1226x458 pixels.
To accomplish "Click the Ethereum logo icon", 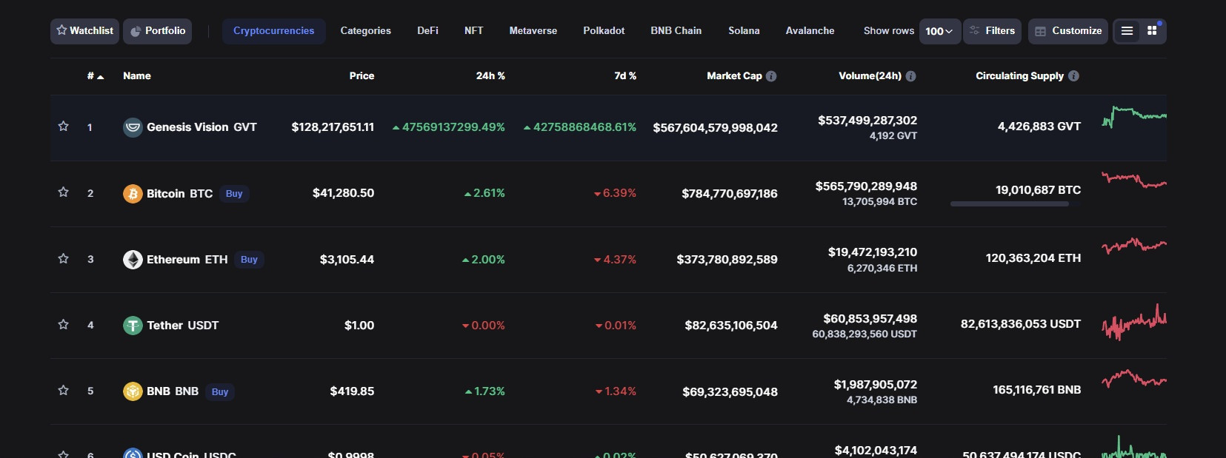I will (133, 260).
